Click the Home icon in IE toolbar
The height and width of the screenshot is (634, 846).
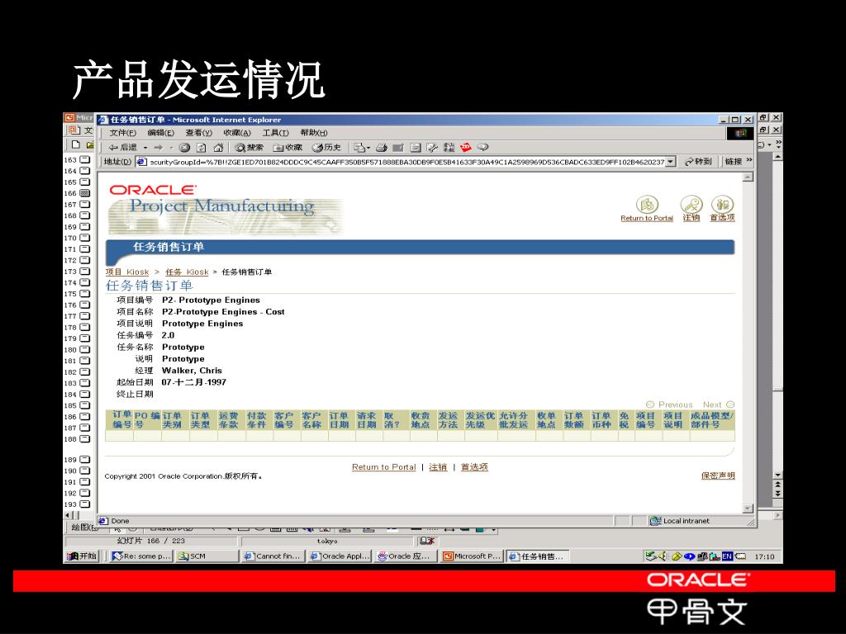218,147
